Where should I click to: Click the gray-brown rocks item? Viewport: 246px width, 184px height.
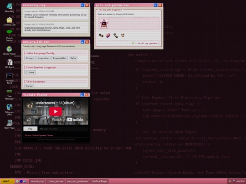(x=116, y=35)
